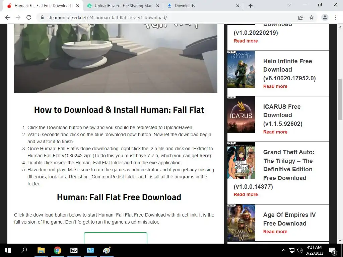Click Read more under Age Of Empires IV
This screenshot has height=257, width=343.
(x=275, y=232)
